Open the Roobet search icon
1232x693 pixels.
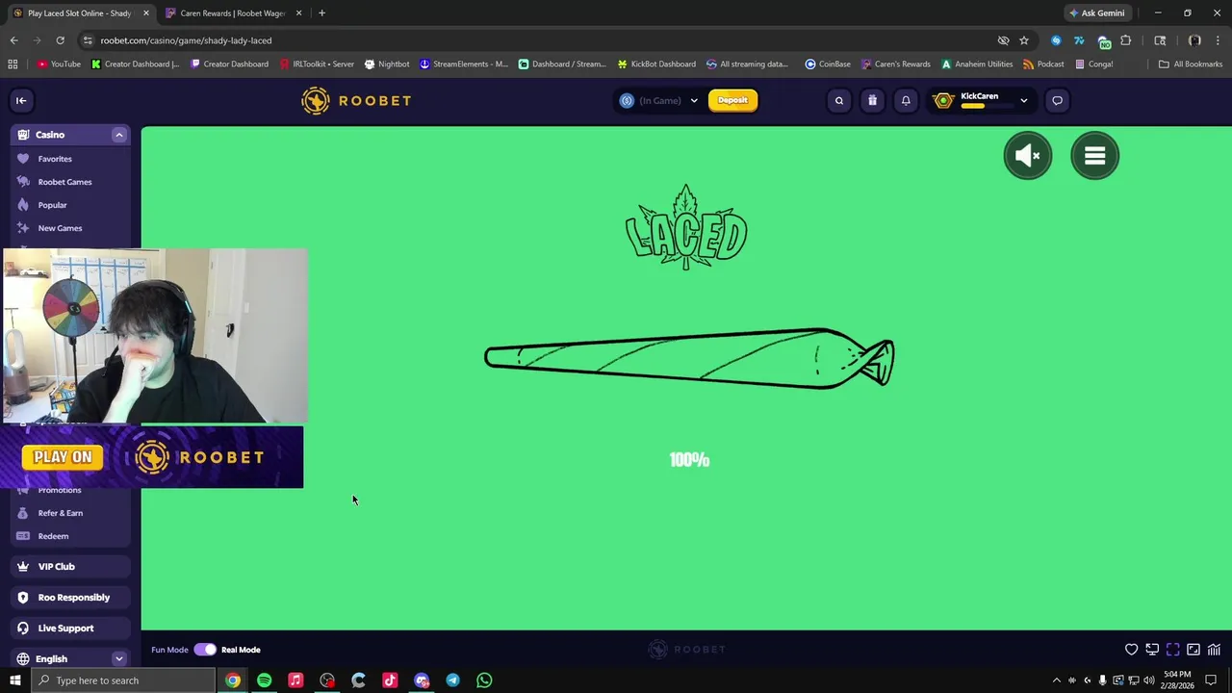tap(839, 100)
